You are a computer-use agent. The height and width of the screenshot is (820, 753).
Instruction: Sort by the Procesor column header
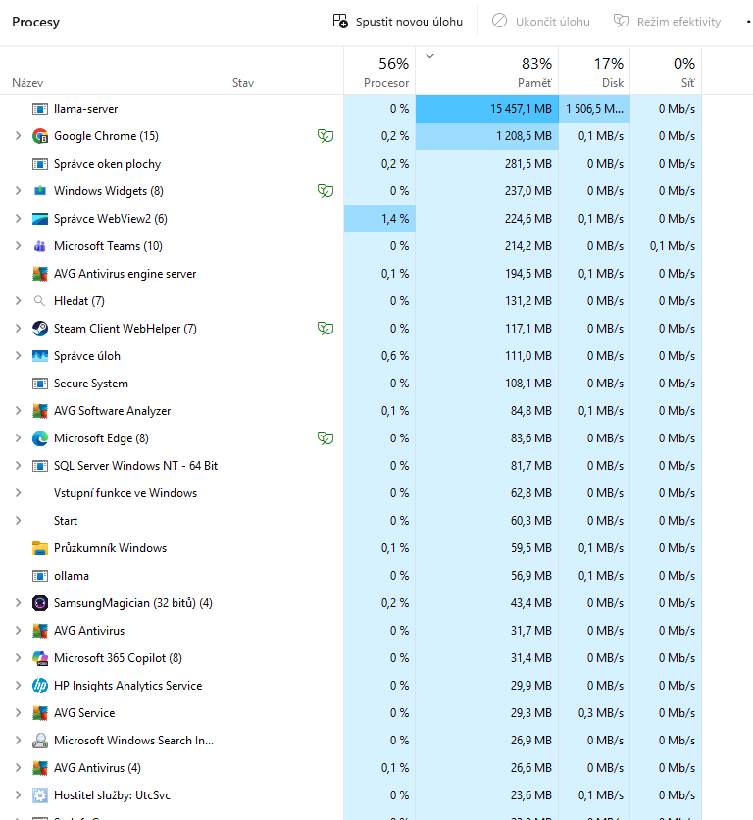point(379,72)
